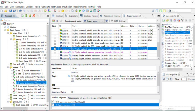Viewport: 195px width, 111px height.
Task: Click the New file toolbar icon
Action: 2,11
